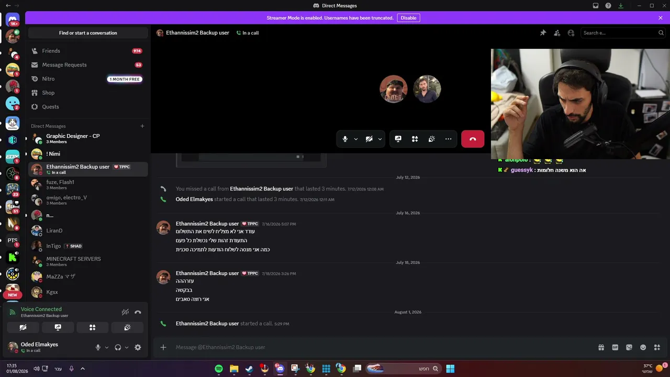Focus the chat search box

click(623, 33)
